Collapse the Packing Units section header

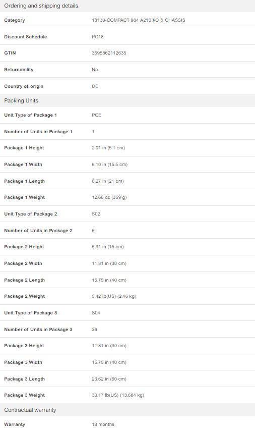coord(127,100)
